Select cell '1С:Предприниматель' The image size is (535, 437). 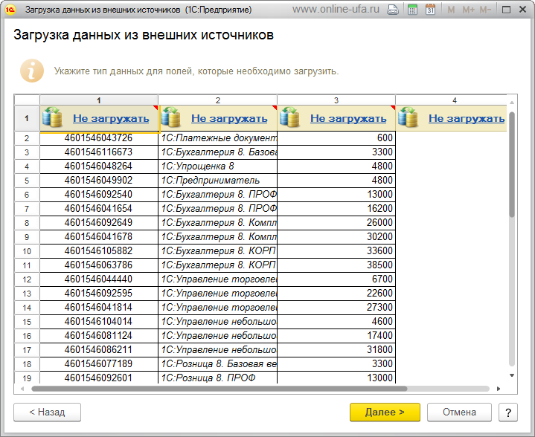(x=218, y=181)
